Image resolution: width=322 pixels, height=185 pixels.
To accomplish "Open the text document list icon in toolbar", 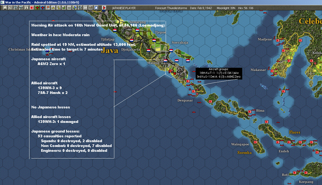I will click(x=10, y=8).
